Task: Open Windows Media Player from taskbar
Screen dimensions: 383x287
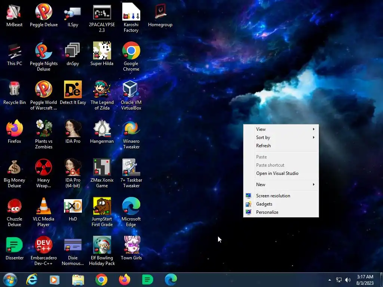Action: click(x=55, y=280)
